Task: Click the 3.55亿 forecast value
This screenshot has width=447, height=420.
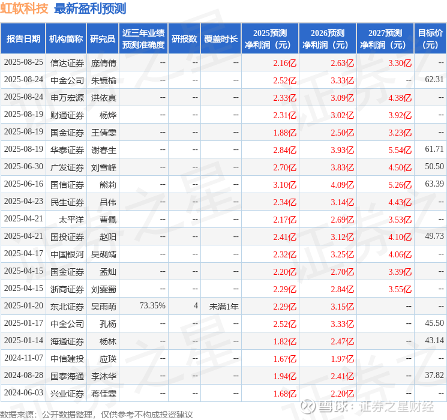Action: 400,289
